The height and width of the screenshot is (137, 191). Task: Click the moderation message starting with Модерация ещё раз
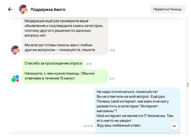pyautogui.click(x=65, y=28)
